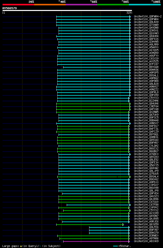Image resolution: width=163 pixels, height=248 pixels.
Task: Click label UniRef100_B7FI87
Action: 146,64
